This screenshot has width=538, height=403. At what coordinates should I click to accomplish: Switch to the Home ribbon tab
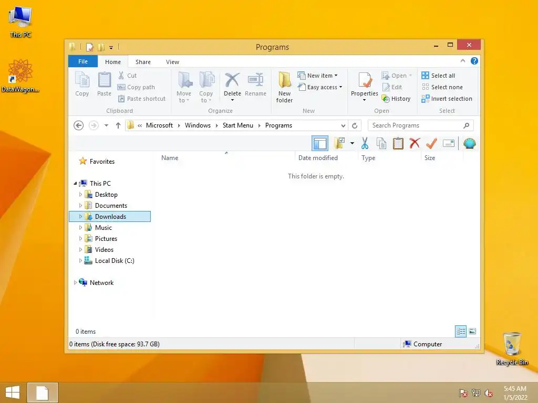[x=113, y=62]
